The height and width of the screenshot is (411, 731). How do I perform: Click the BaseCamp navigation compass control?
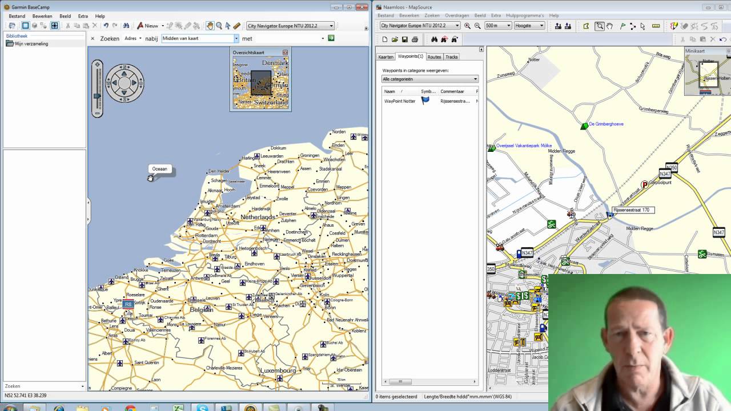124,83
